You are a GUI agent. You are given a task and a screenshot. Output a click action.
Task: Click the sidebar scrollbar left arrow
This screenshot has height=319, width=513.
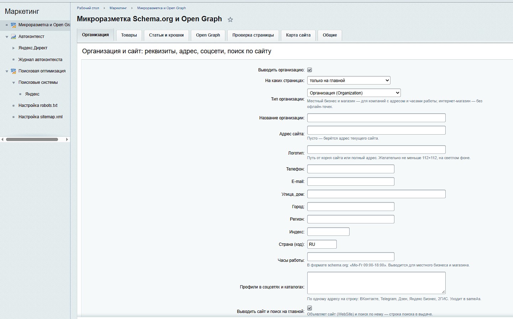point(2,140)
